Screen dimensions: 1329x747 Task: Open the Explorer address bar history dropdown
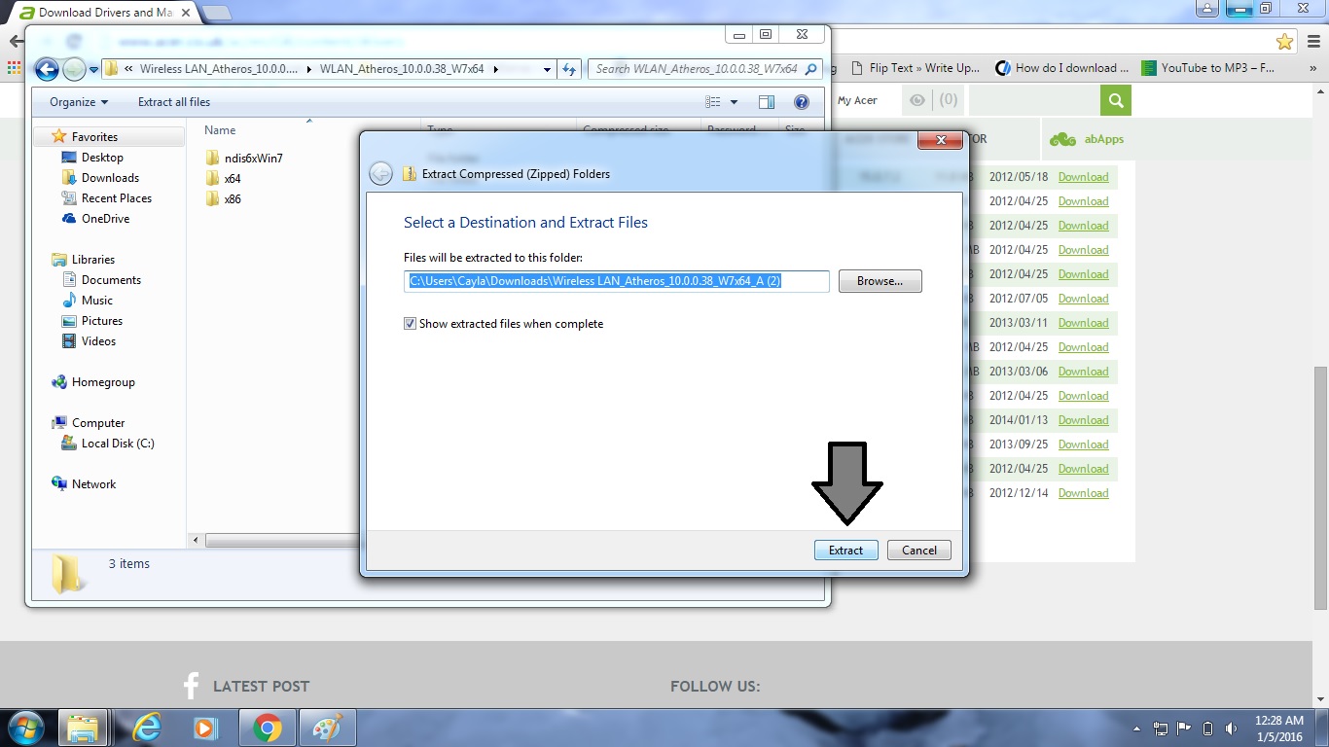pos(549,69)
